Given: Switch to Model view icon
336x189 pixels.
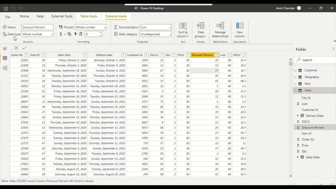Looking at the screenshot, I should tap(5, 68).
